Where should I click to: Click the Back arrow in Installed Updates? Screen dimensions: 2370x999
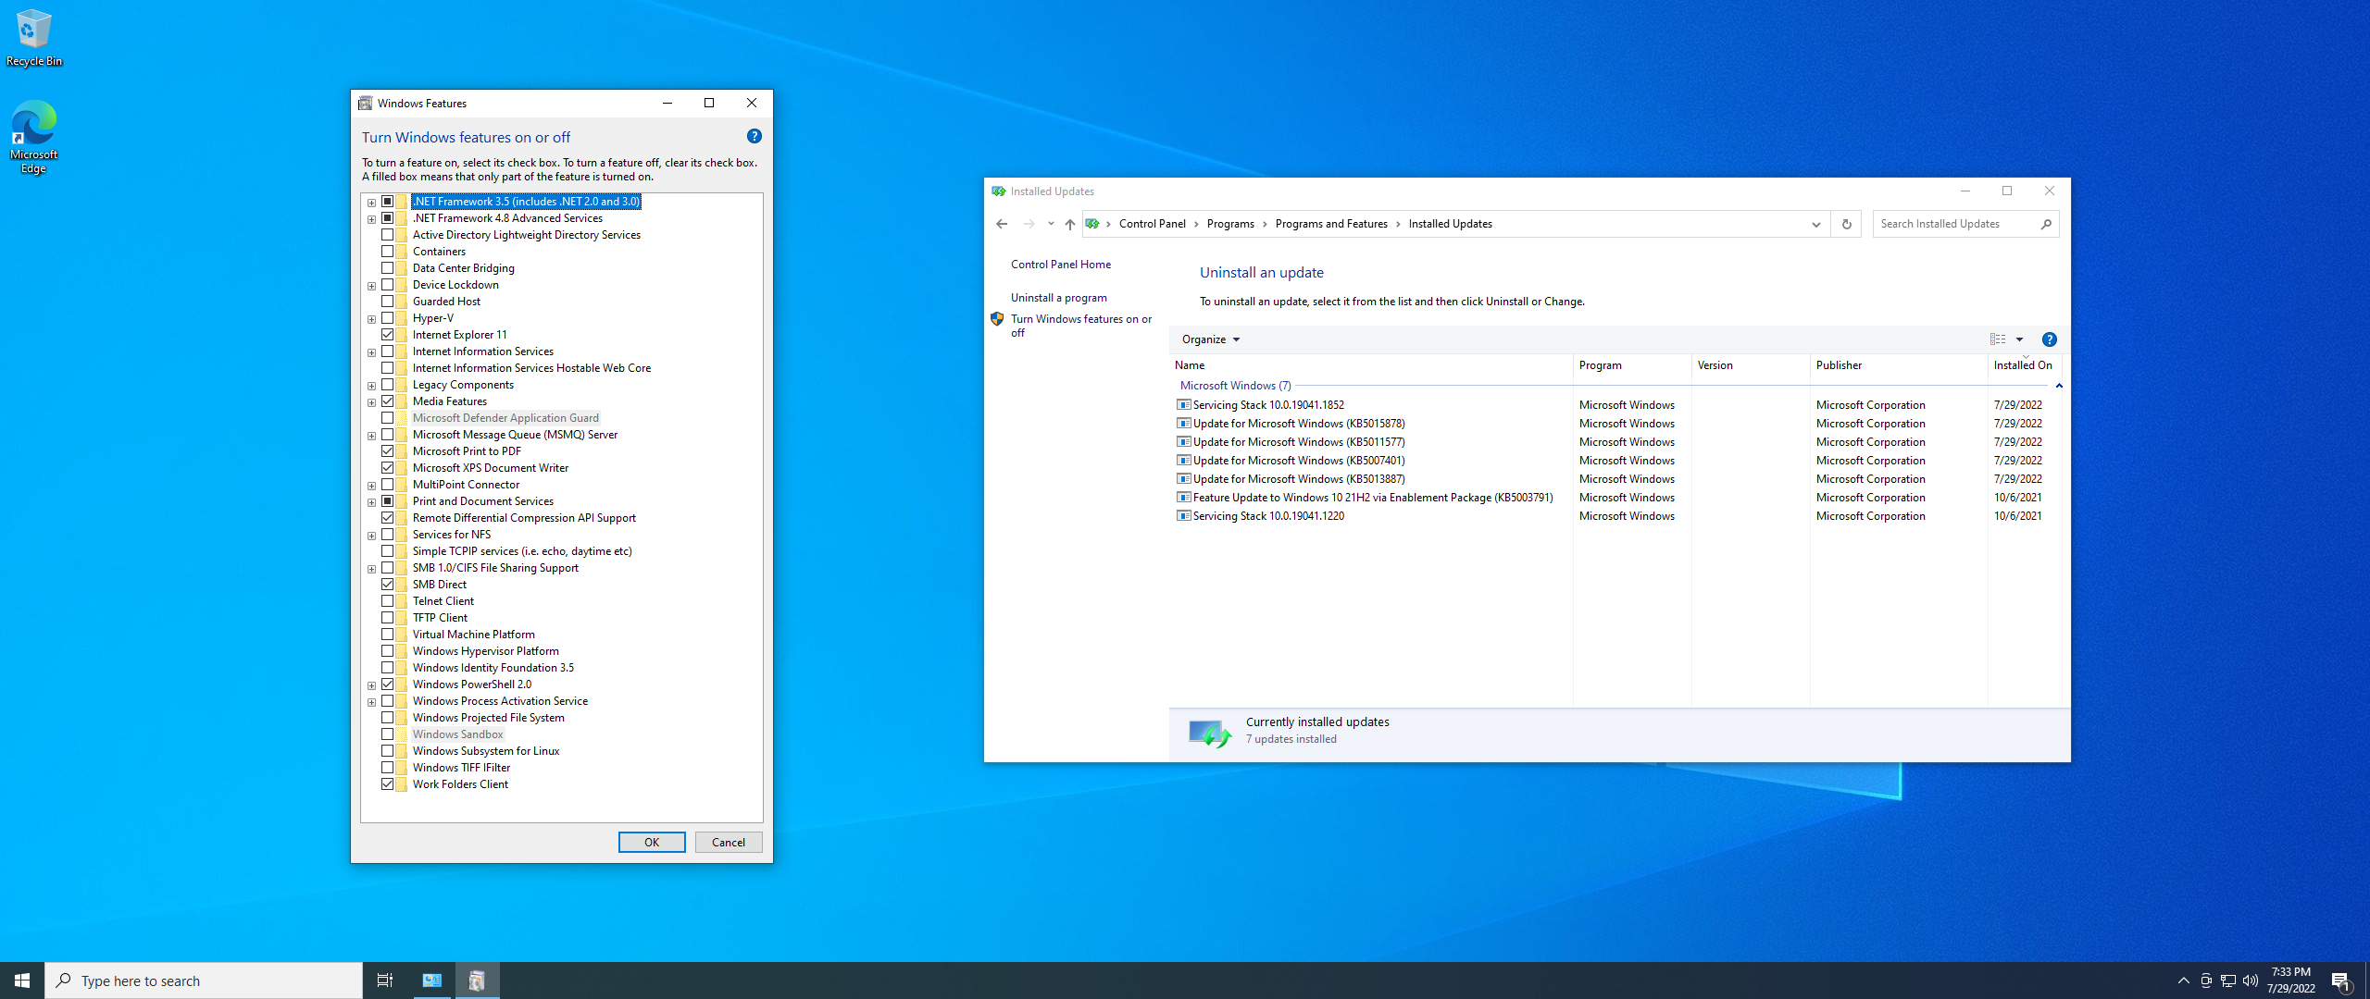point(1002,224)
